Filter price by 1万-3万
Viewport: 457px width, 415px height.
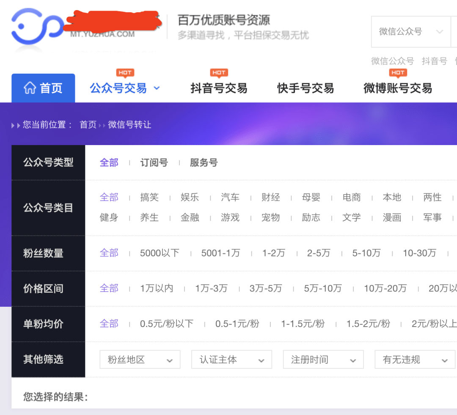211,289
